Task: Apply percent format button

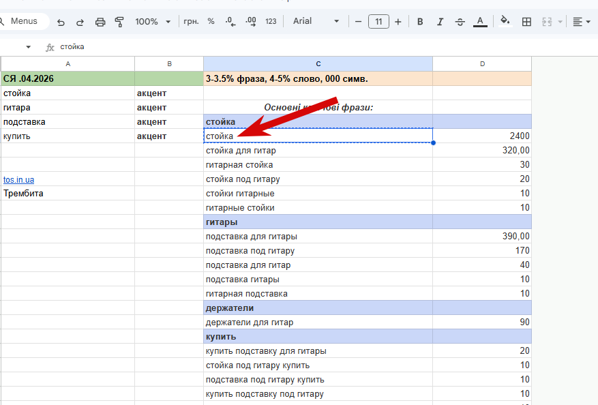Action: (211, 21)
